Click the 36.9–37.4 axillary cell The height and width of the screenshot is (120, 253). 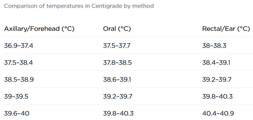point(19,46)
